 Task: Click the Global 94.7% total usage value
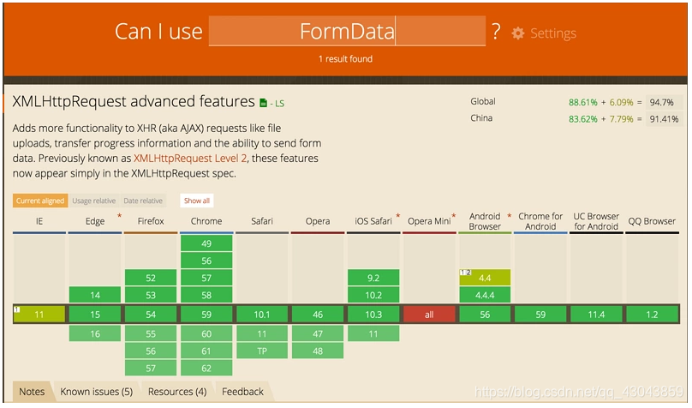pos(661,103)
